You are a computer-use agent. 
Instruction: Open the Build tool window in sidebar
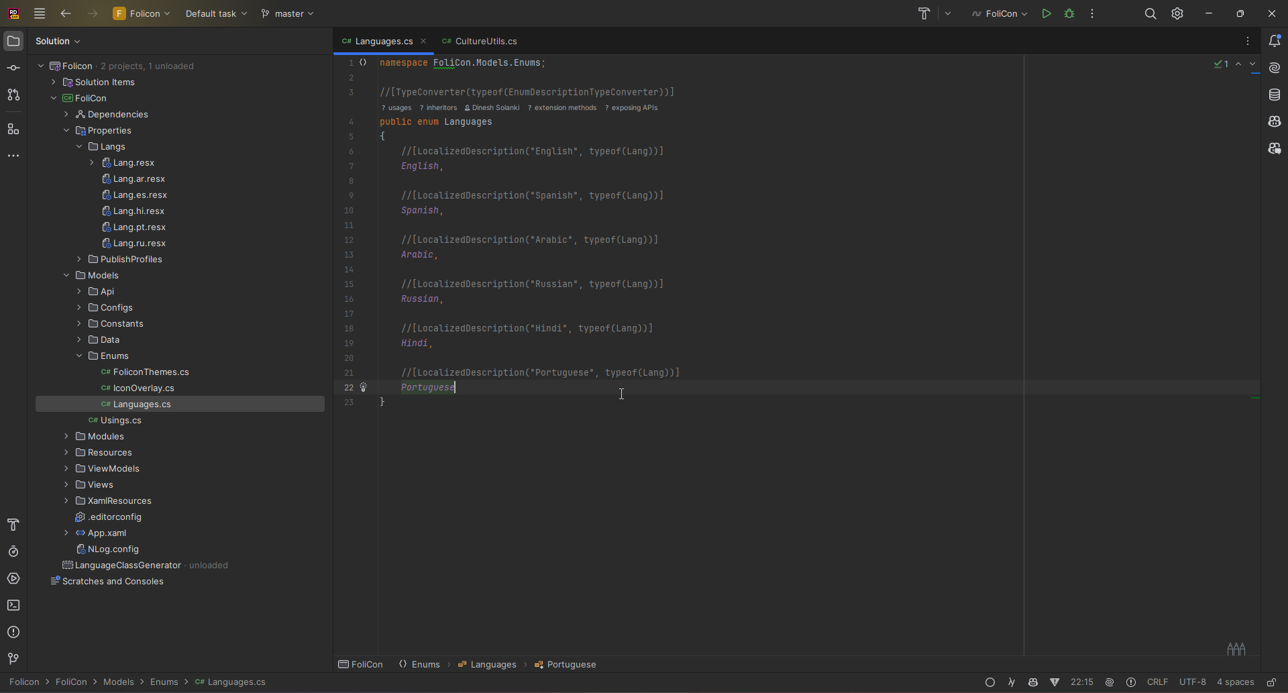point(13,525)
